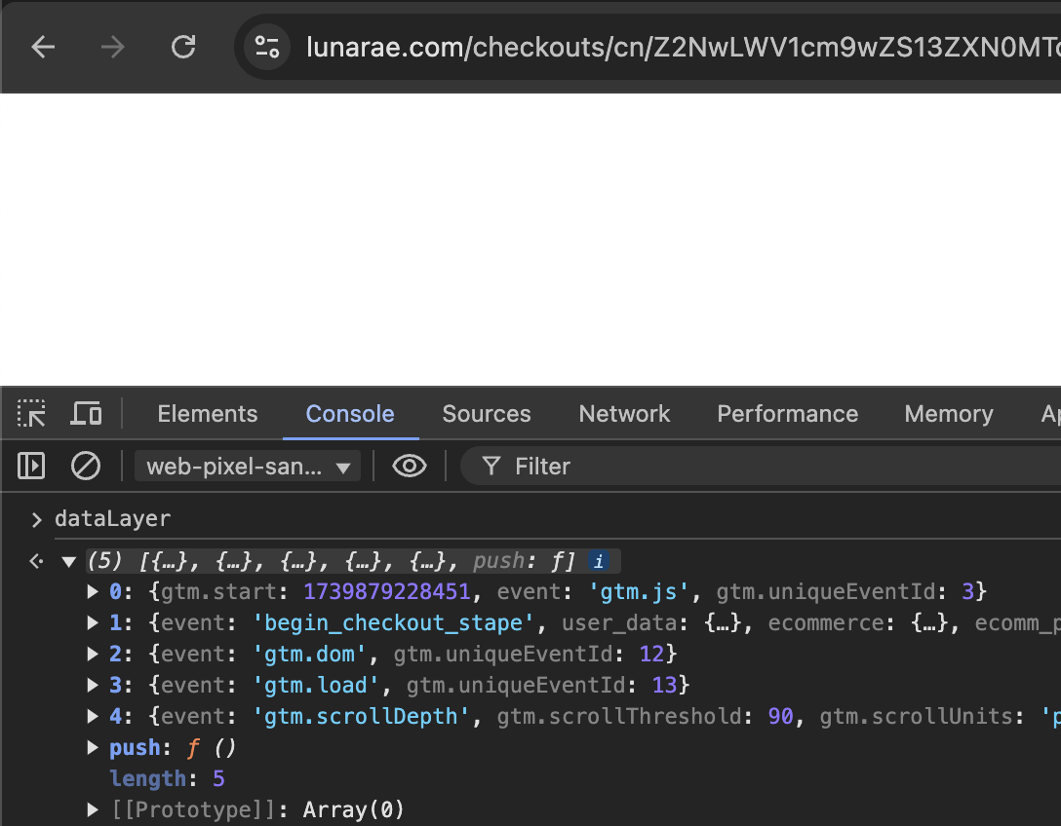Reload the page with the refresh icon
This screenshot has height=826, width=1061.
pos(183,47)
